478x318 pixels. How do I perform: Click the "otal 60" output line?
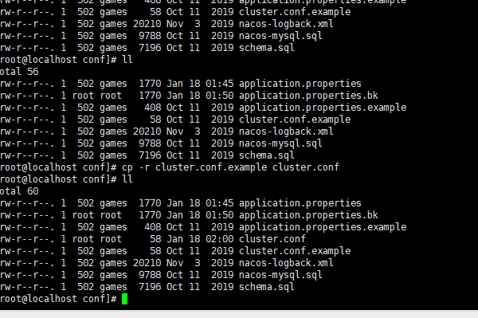pyautogui.click(x=19, y=191)
